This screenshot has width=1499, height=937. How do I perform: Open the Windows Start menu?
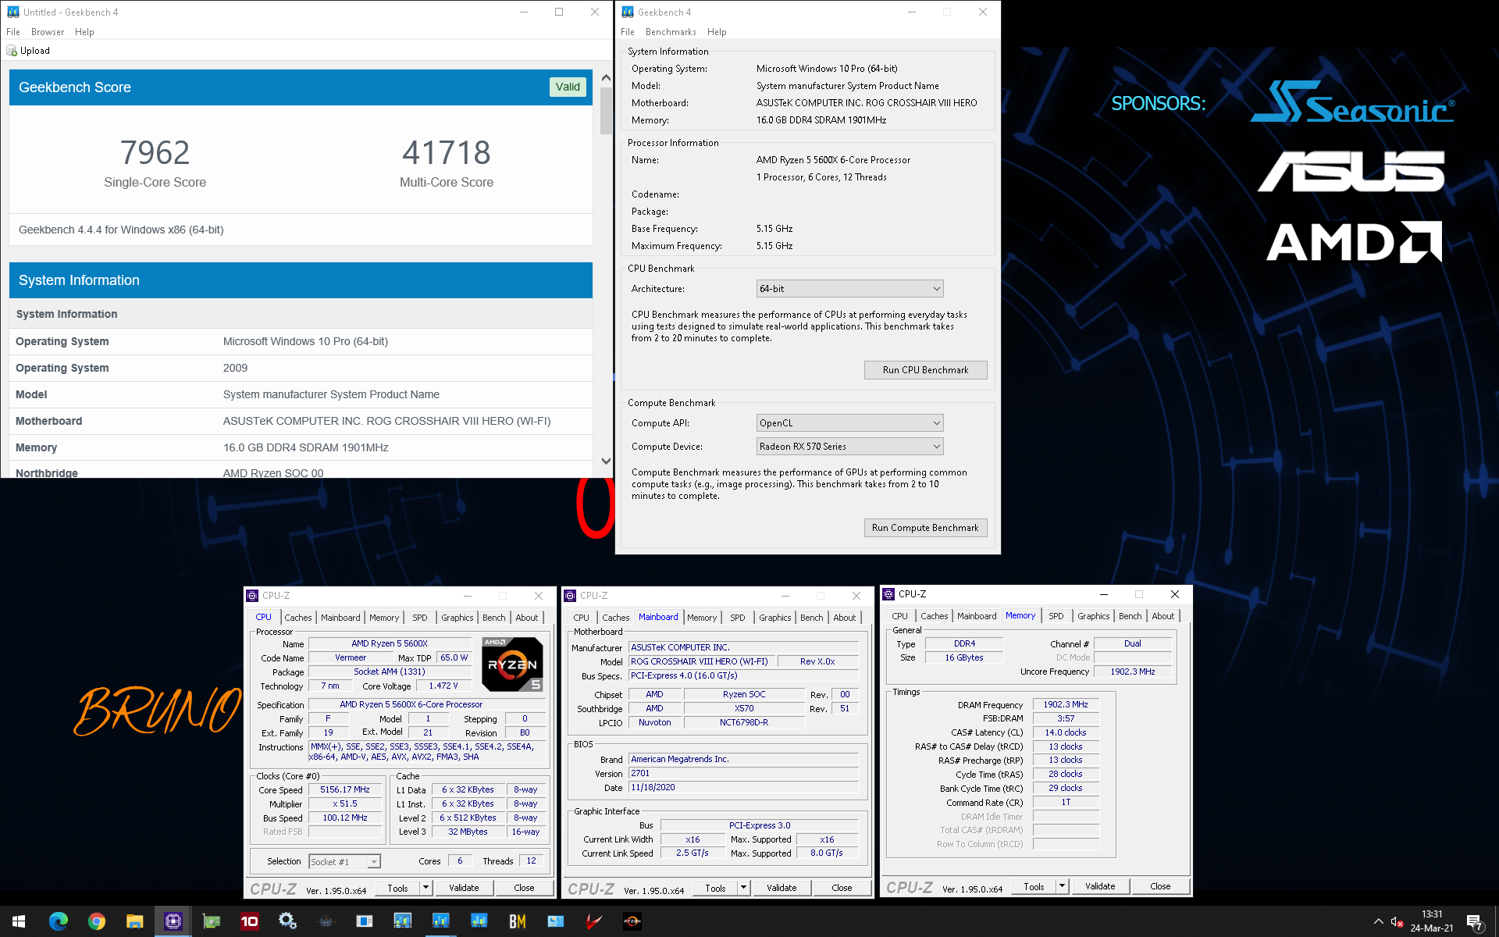19,921
